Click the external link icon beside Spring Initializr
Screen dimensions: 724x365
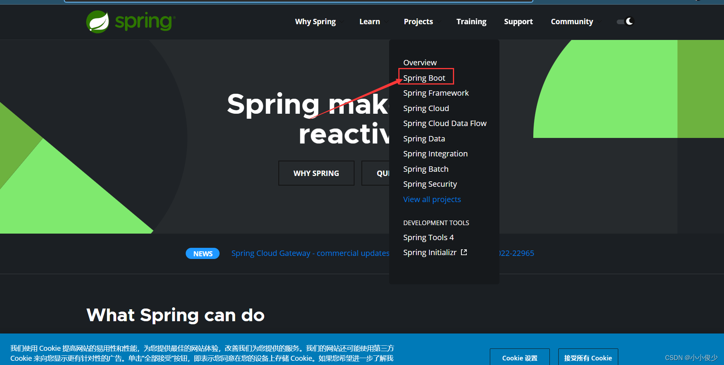464,252
